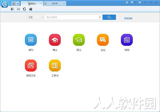Open the user account icon
The height and width of the screenshot is (112, 160).
127,2
